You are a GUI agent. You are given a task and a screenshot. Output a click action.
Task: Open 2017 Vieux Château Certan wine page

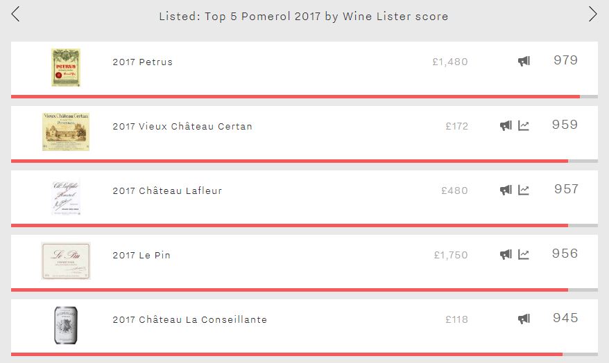[x=182, y=127]
